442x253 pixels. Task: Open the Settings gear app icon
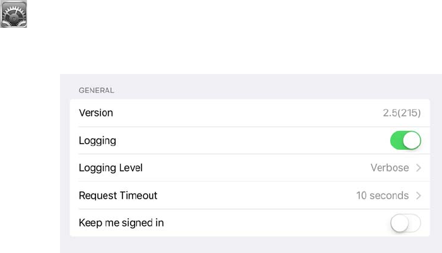click(13, 14)
